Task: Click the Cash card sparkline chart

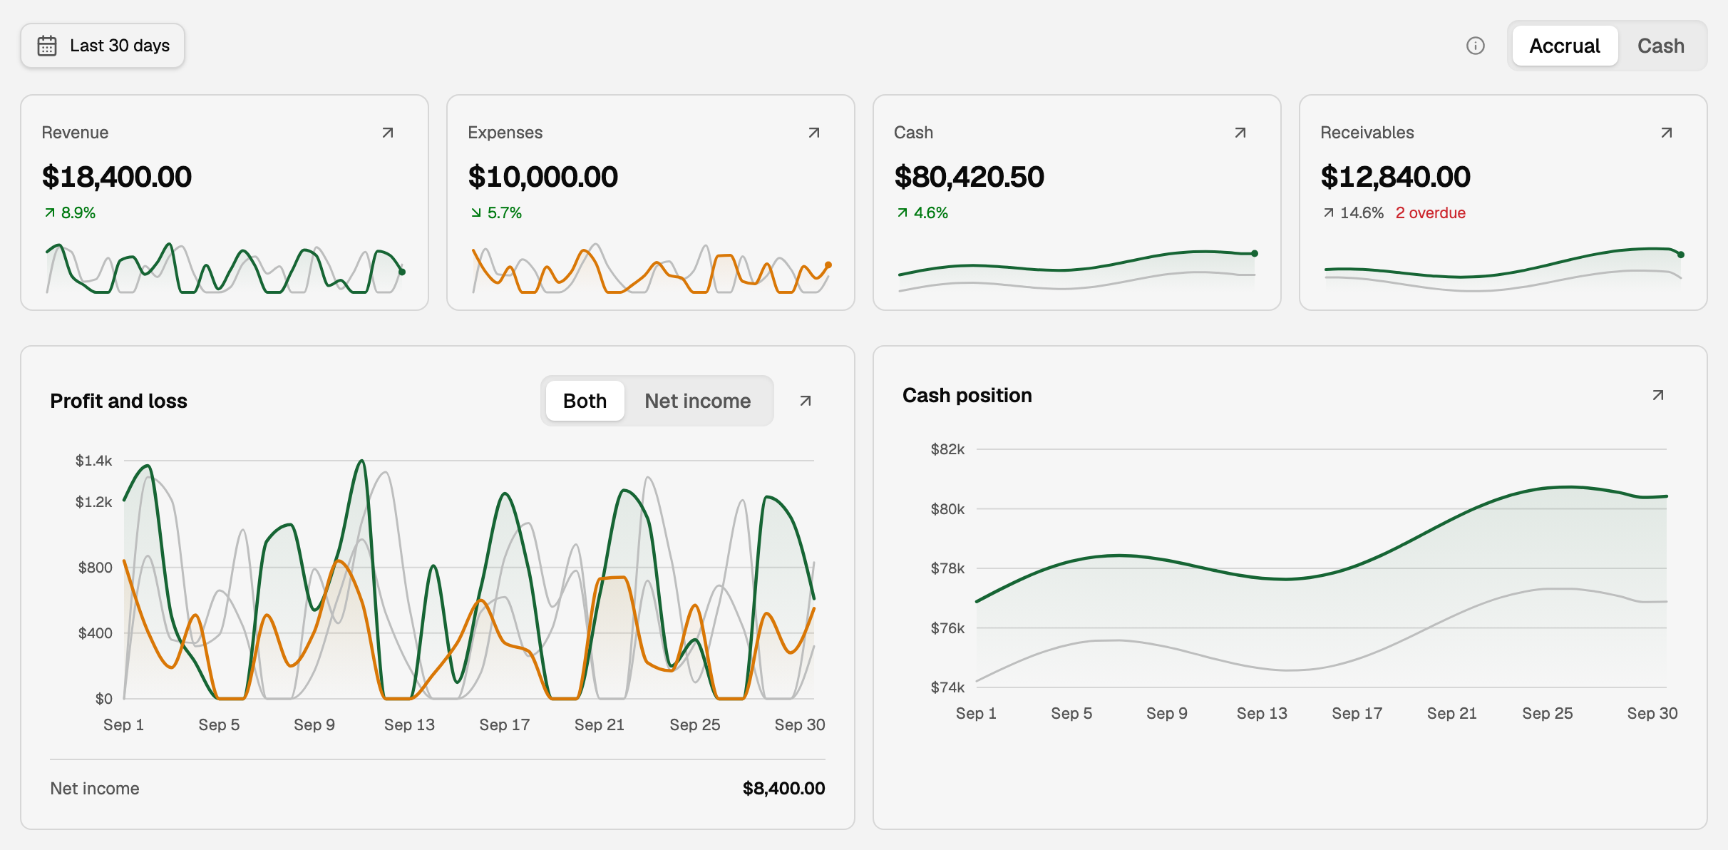Action: click(1077, 271)
